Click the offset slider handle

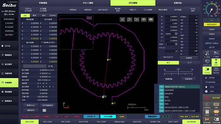(178, 70)
